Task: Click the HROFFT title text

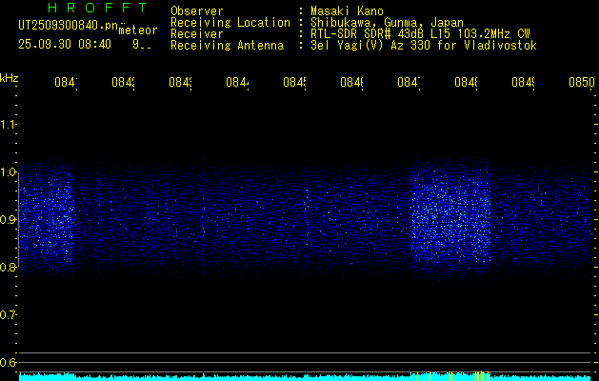Action: (x=97, y=8)
